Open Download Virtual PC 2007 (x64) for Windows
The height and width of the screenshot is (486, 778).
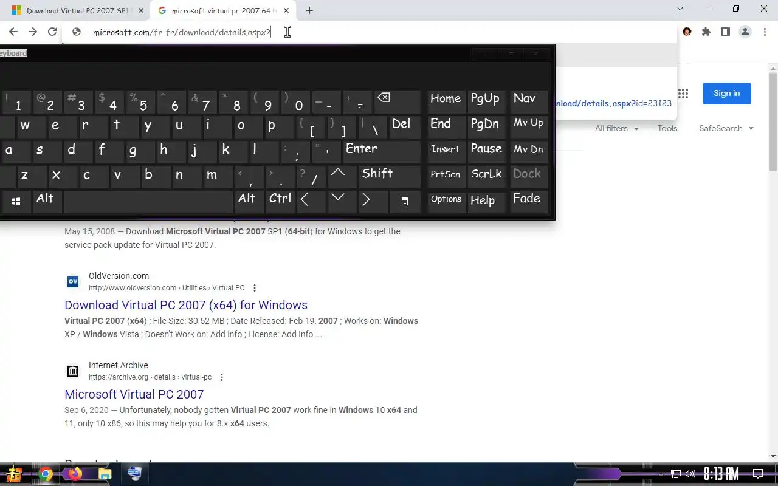coord(186,305)
